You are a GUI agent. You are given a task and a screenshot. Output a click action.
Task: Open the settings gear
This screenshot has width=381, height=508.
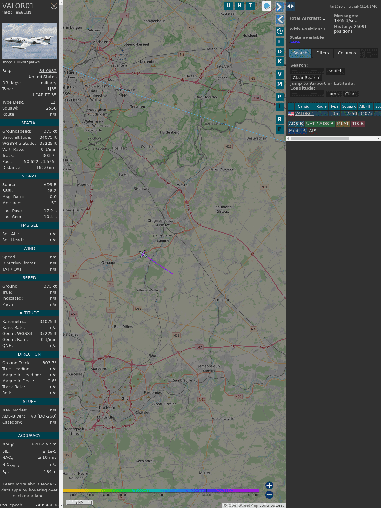coord(280,31)
